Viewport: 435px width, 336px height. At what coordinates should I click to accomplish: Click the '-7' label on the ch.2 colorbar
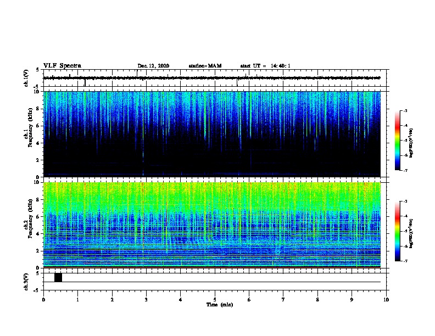tap(405, 261)
